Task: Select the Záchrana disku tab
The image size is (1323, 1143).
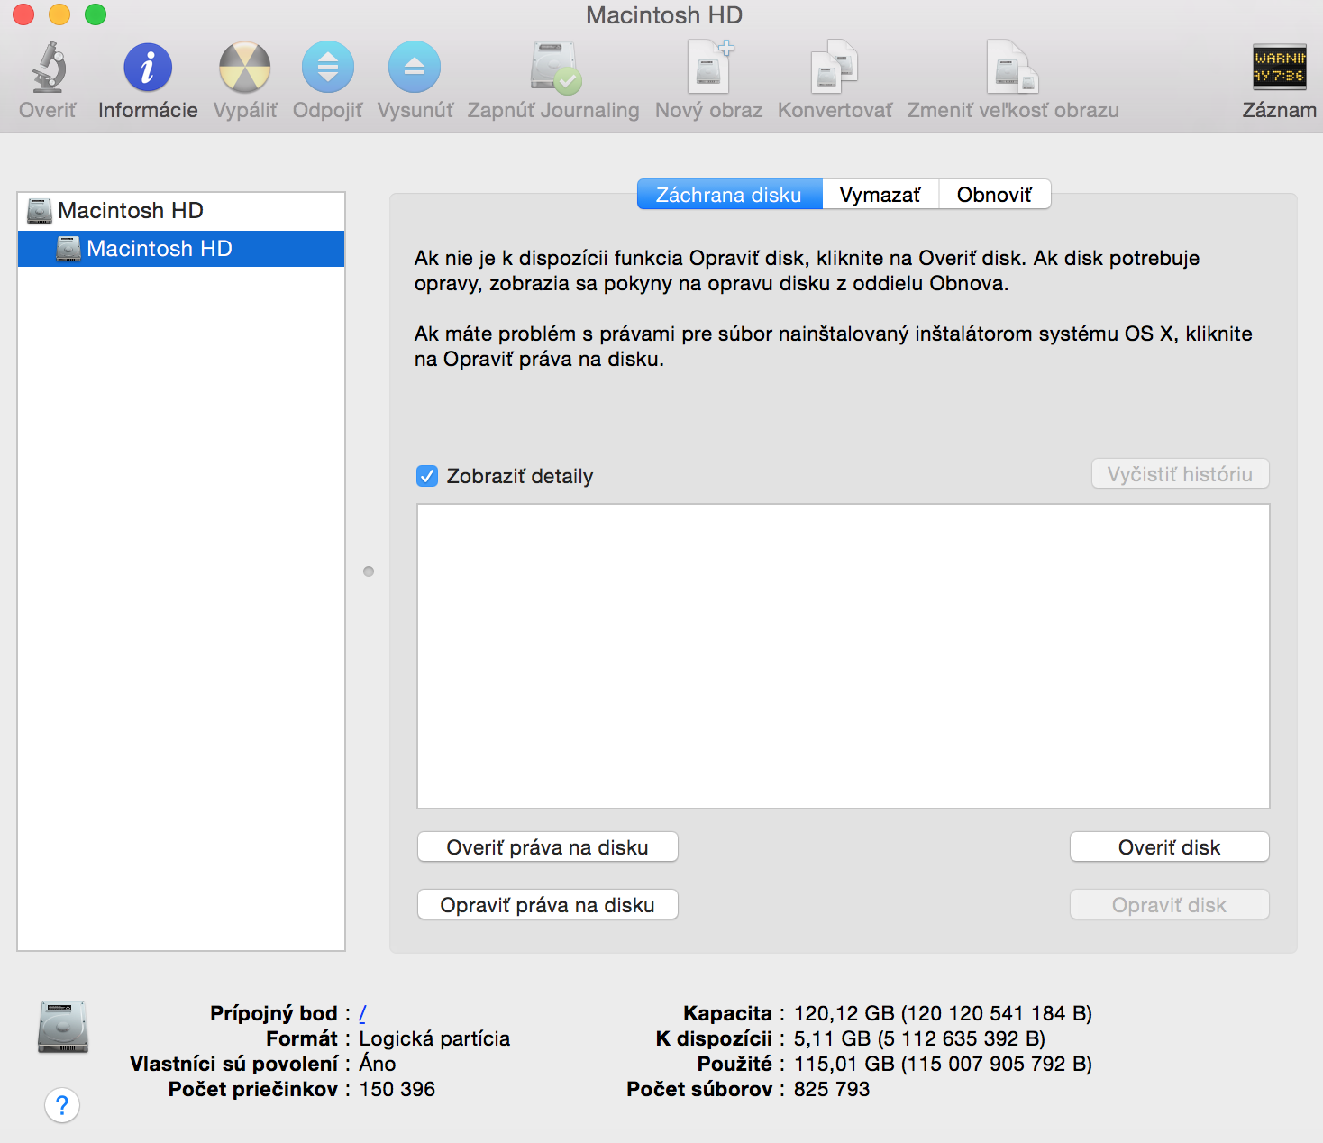Action: [729, 195]
